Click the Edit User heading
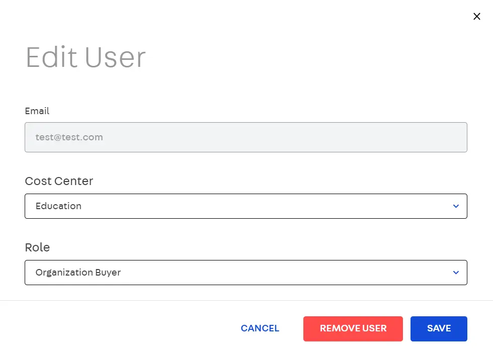 [86, 57]
